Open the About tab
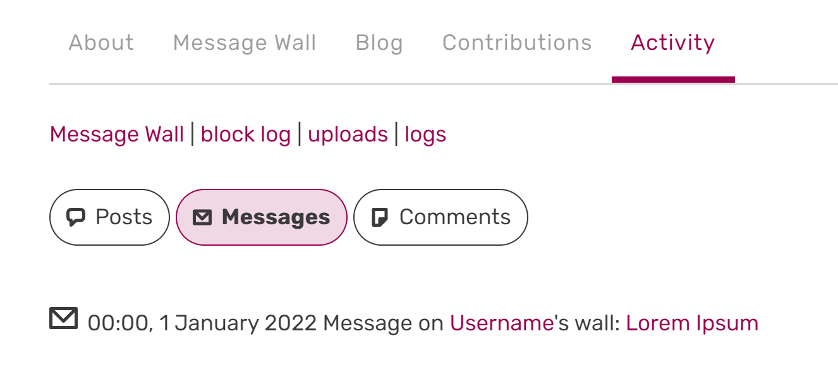This screenshot has height=379, width=838. point(101,43)
